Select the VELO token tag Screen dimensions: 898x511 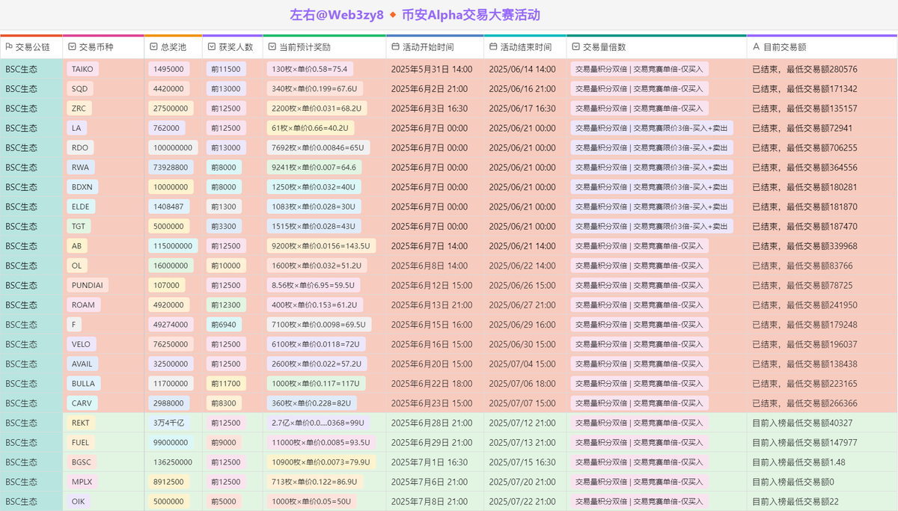(x=81, y=344)
